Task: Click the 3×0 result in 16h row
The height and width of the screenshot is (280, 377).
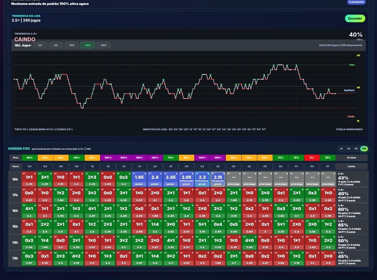Action: tap(296, 211)
